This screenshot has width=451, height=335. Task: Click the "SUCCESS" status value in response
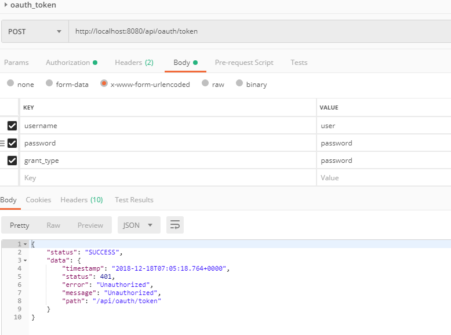click(102, 252)
